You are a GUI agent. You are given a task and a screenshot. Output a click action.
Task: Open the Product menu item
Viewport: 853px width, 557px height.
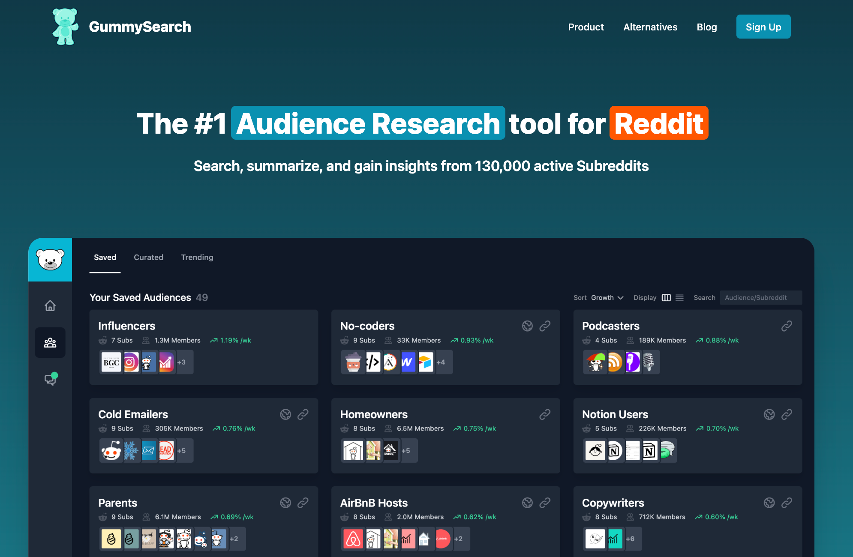586,27
